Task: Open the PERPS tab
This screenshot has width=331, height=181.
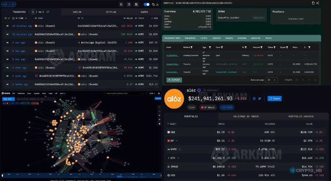Action: pyautogui.click(x=204, y=38)
